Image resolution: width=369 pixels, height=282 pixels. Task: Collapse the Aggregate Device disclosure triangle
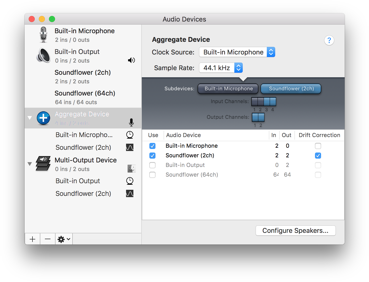30,118
